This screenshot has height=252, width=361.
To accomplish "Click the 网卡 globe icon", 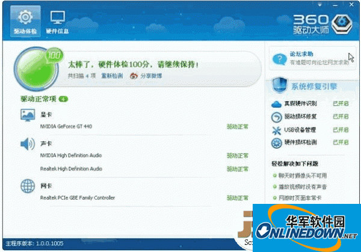I will pyautogui.click(x=28, y=186).
